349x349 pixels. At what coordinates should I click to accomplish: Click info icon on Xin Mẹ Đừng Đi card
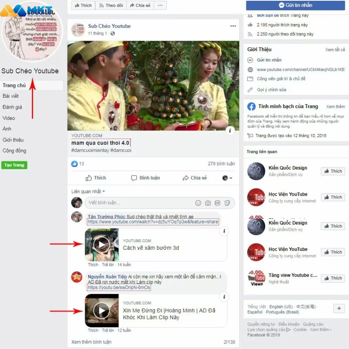pyautogui.click(x=224, y=297)
